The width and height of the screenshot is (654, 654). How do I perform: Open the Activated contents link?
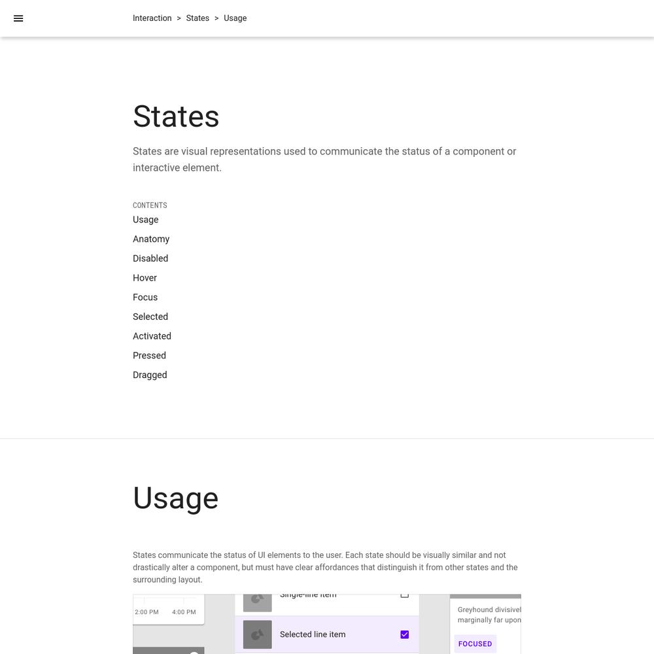point(152,336)
